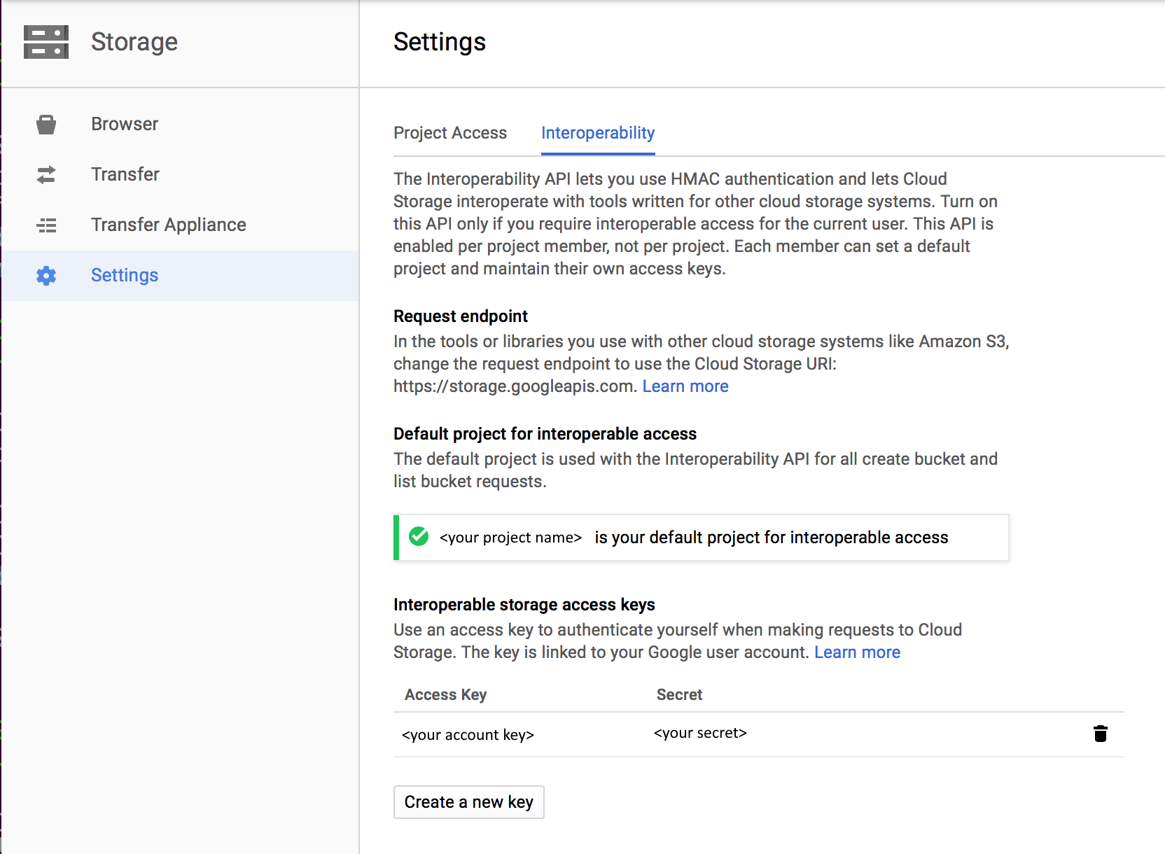Select the Browser bucket icon in sidebar

click(46, 124)
